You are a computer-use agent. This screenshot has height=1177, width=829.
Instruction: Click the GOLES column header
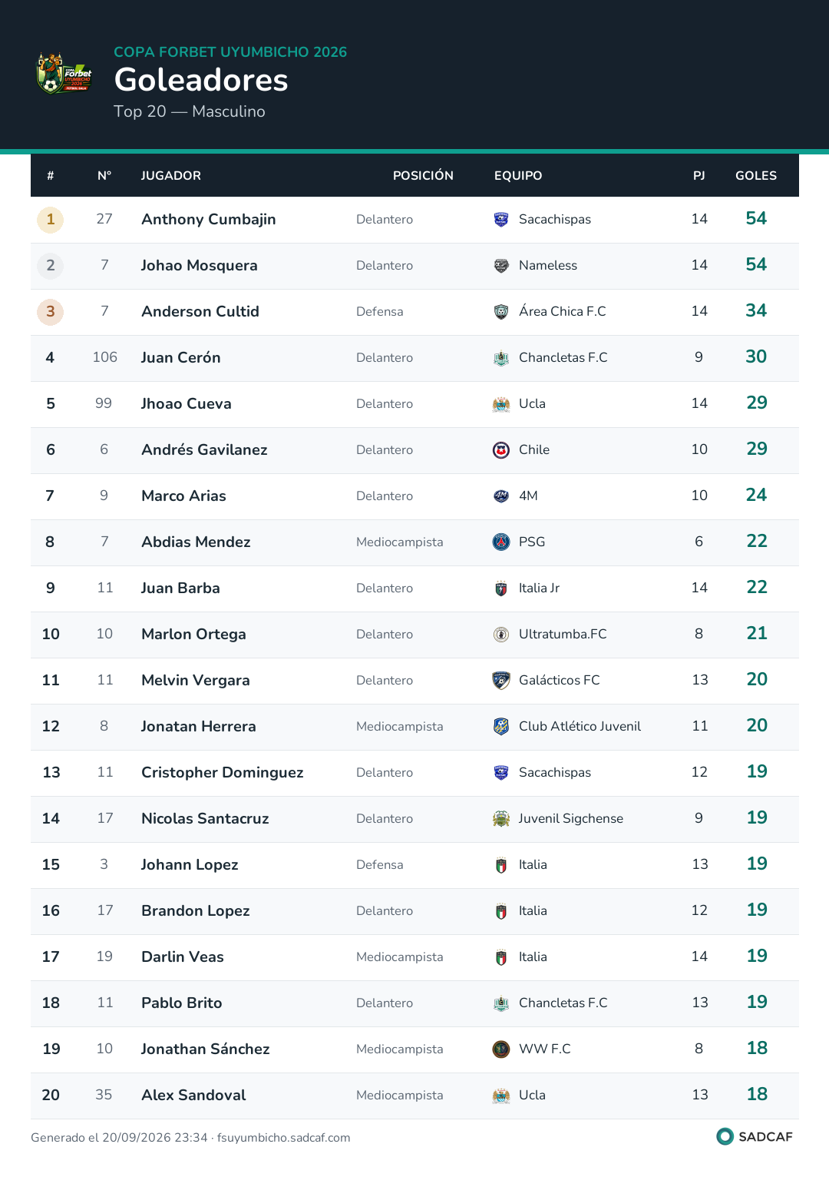756,176
